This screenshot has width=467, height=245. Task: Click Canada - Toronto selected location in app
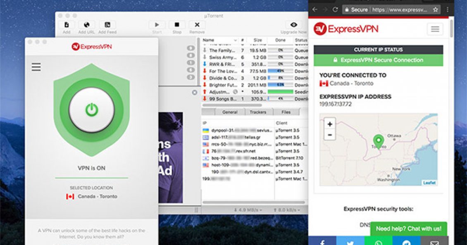92,197
